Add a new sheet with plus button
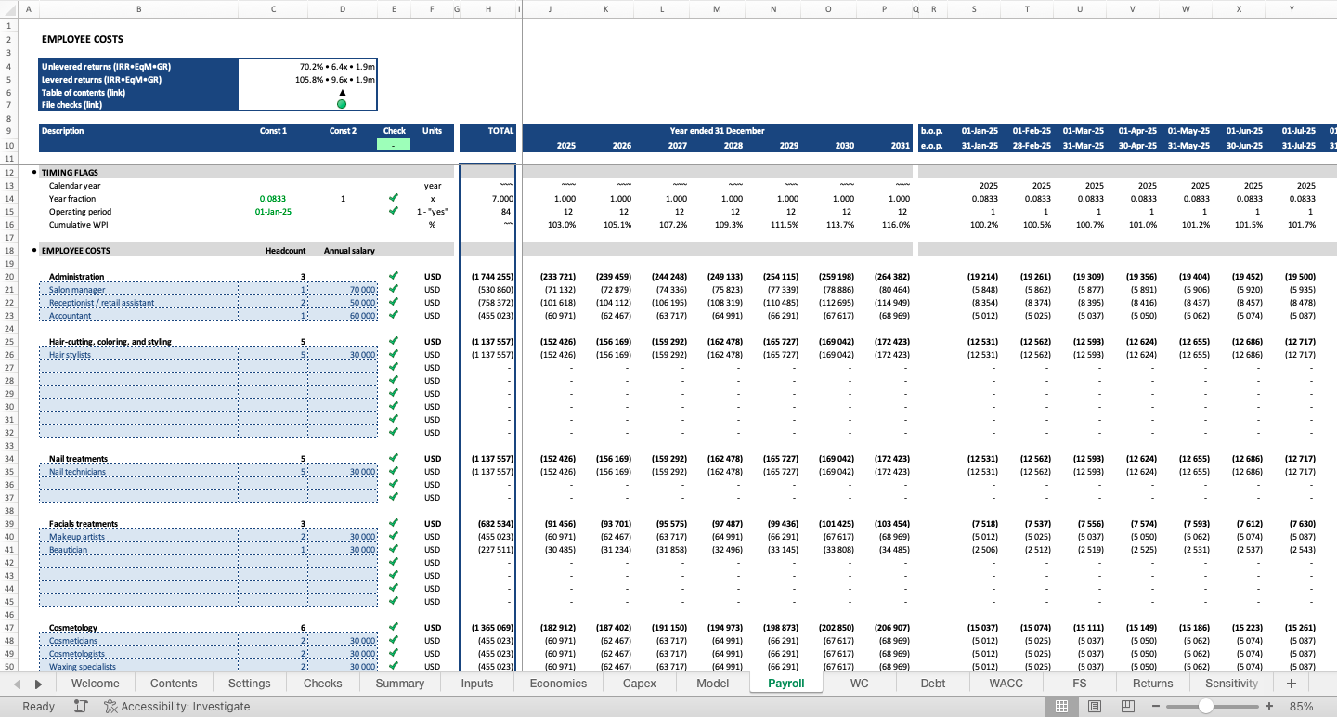 (x=1291, y=684)
